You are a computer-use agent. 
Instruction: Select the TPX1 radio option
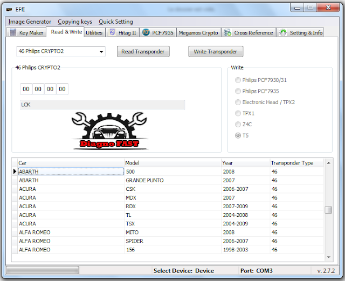pos(245,113)
